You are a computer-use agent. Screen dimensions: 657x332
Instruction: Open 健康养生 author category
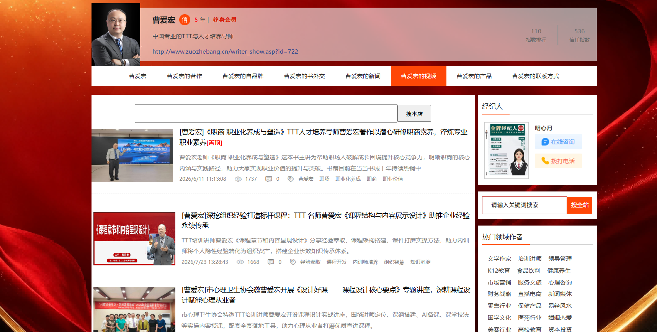click(x=559, y=271)
